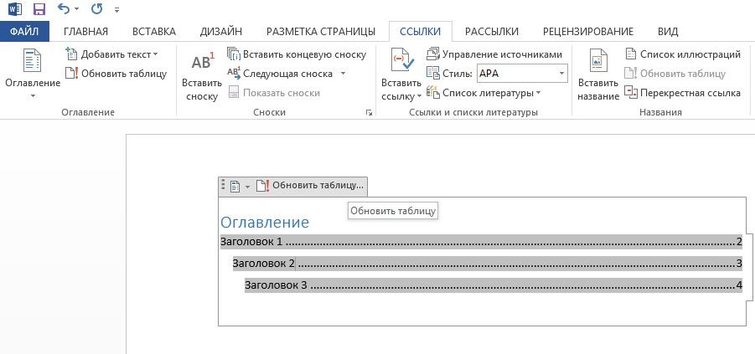This screenshot has height=354, width=755.
Task: Switch to the ВСТАВКА tab
Action: [154, 32]
